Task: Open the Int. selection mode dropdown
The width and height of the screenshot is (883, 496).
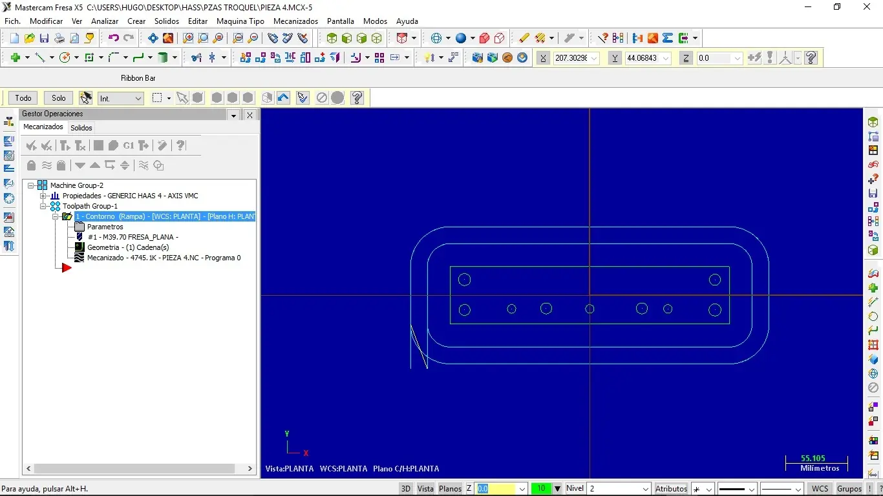Action: [x=138, y=98]
